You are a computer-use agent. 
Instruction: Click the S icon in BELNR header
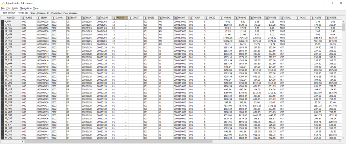click(38, 17)
